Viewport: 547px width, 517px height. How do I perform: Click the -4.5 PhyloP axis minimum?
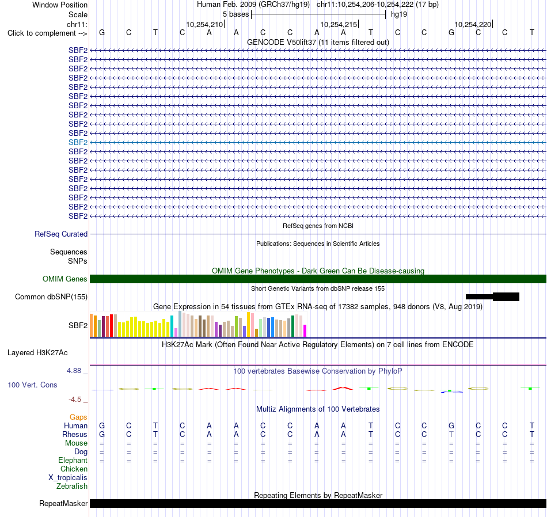(x=75, y=400)
